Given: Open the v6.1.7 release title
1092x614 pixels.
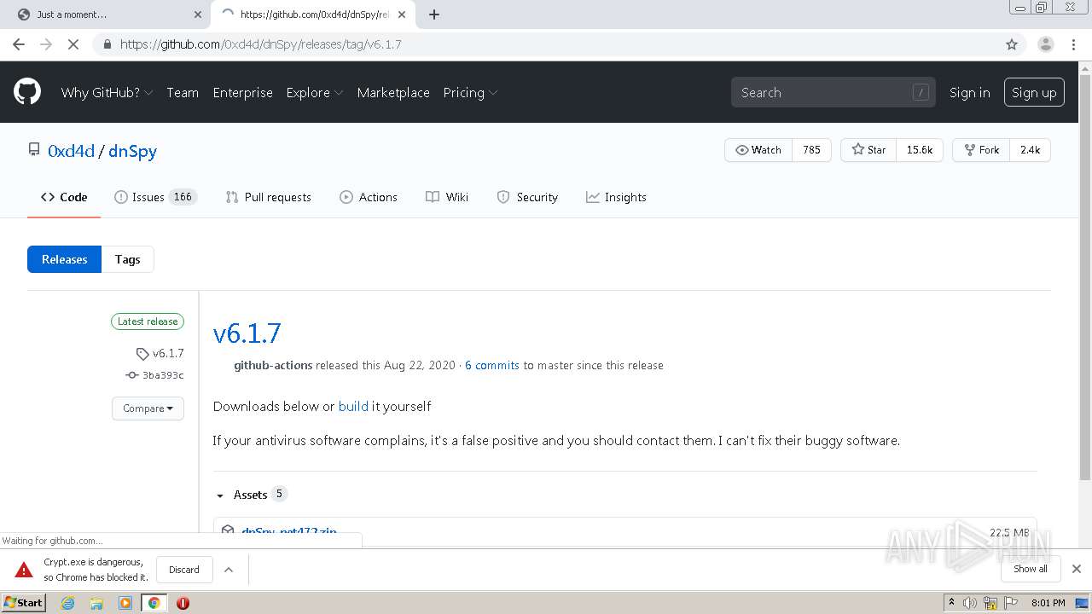Looking at the screenshot, I should [247, 333].
